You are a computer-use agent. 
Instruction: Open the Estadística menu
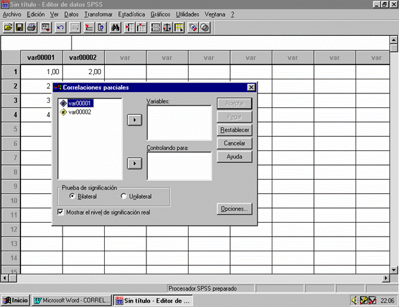point(131,14)
